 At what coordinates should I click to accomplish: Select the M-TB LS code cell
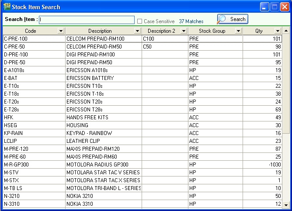34,188
